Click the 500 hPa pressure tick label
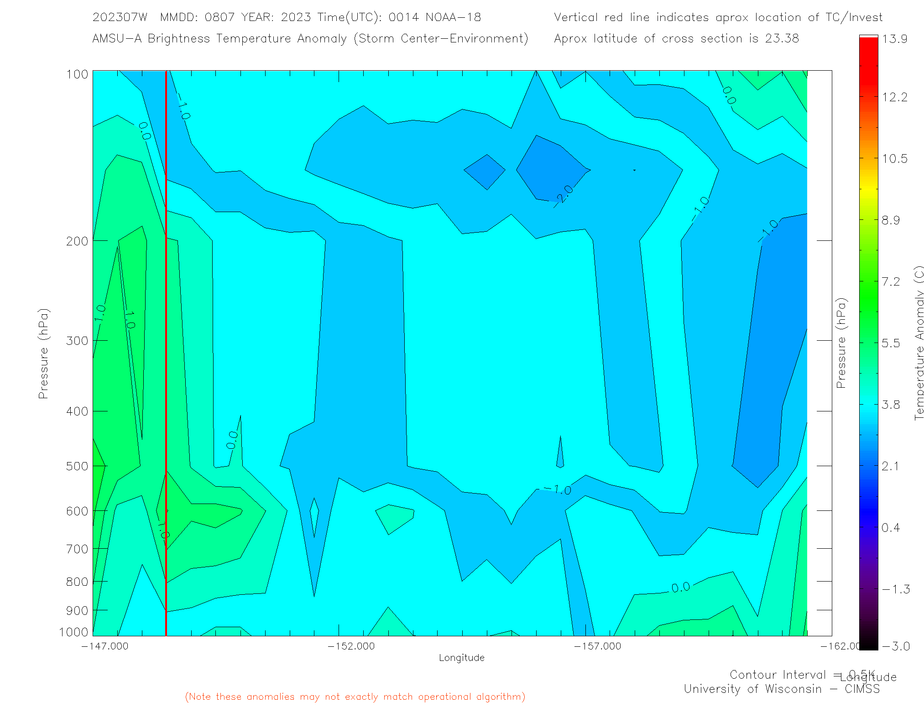Screen dimensions: 924x707 [x=77, y=466]
